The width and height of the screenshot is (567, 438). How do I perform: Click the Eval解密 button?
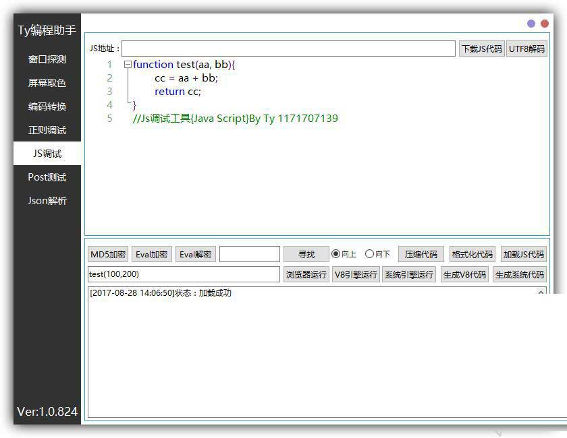pyautogui.click(x=196, y=254)
